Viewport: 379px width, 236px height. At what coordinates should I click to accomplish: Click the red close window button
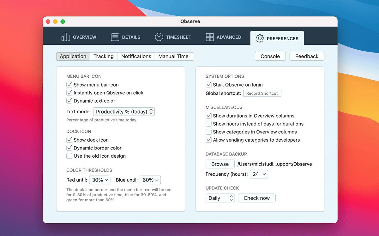[48, 21]
